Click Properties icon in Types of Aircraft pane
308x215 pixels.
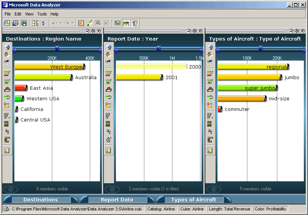(210, 150)
